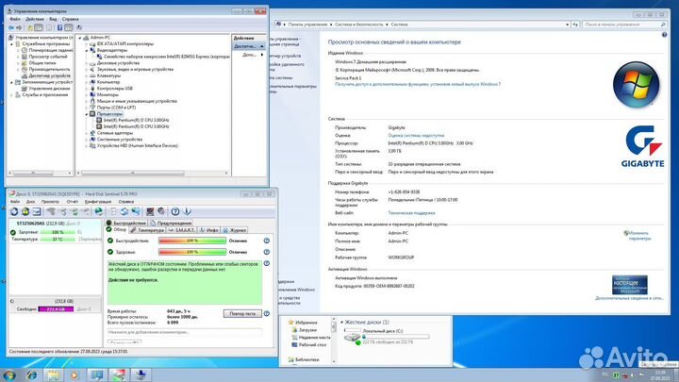The height and width of the screenshot is (382, 679).
Task: Click the question mark help icon in Hard Disk Sentinel toolbar
Action: [x=175, y=211]
